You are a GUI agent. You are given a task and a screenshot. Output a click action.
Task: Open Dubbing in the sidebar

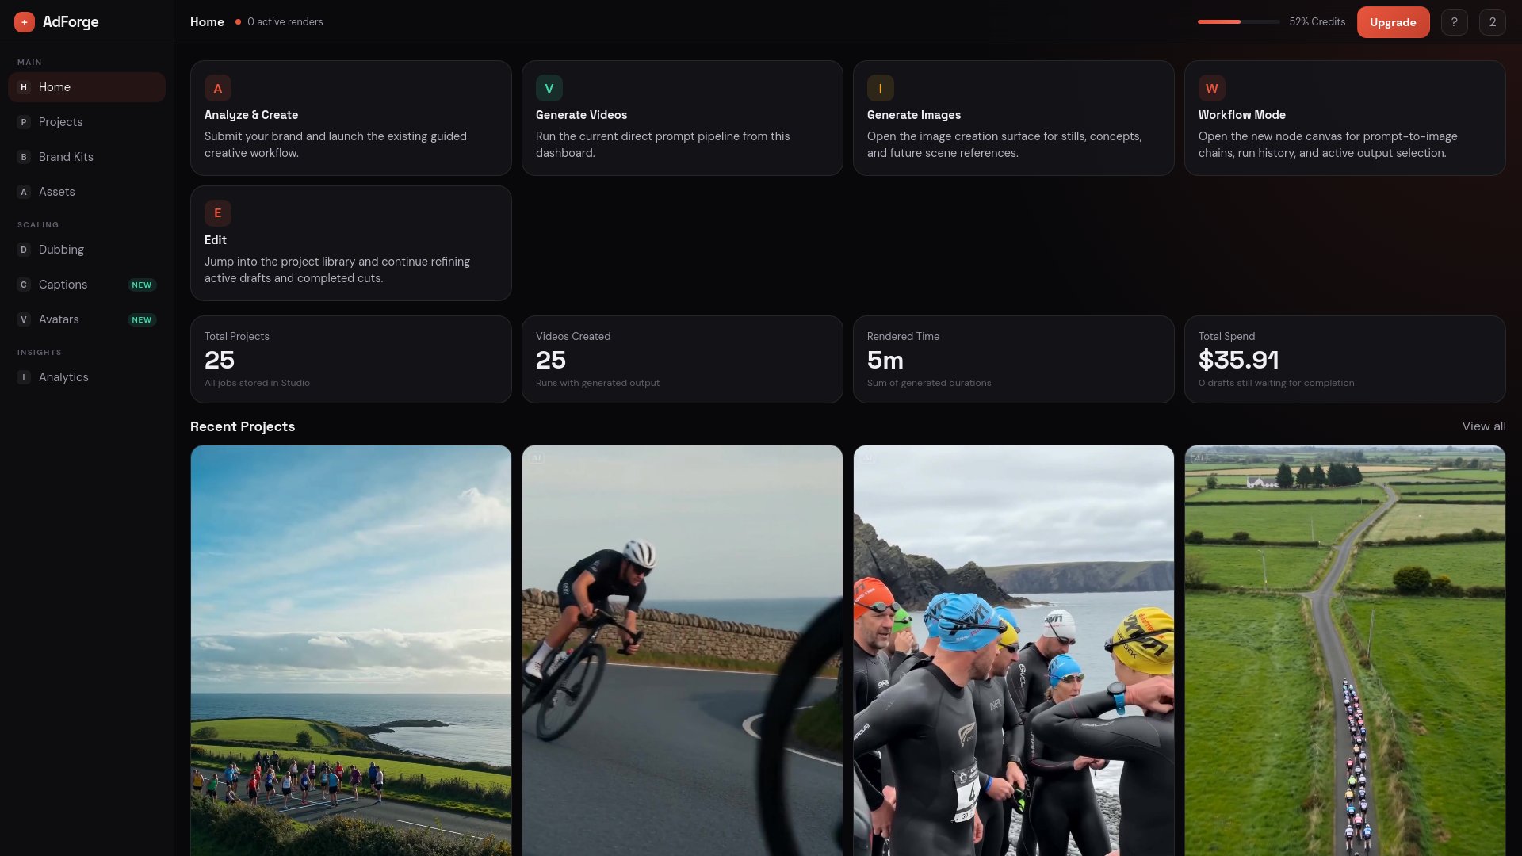86,250
